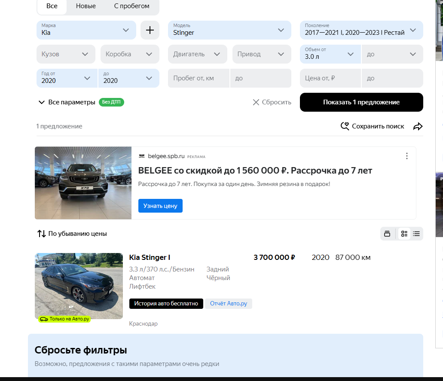
Task: Open the Модель Stinger dropdown
Action: 229,30
